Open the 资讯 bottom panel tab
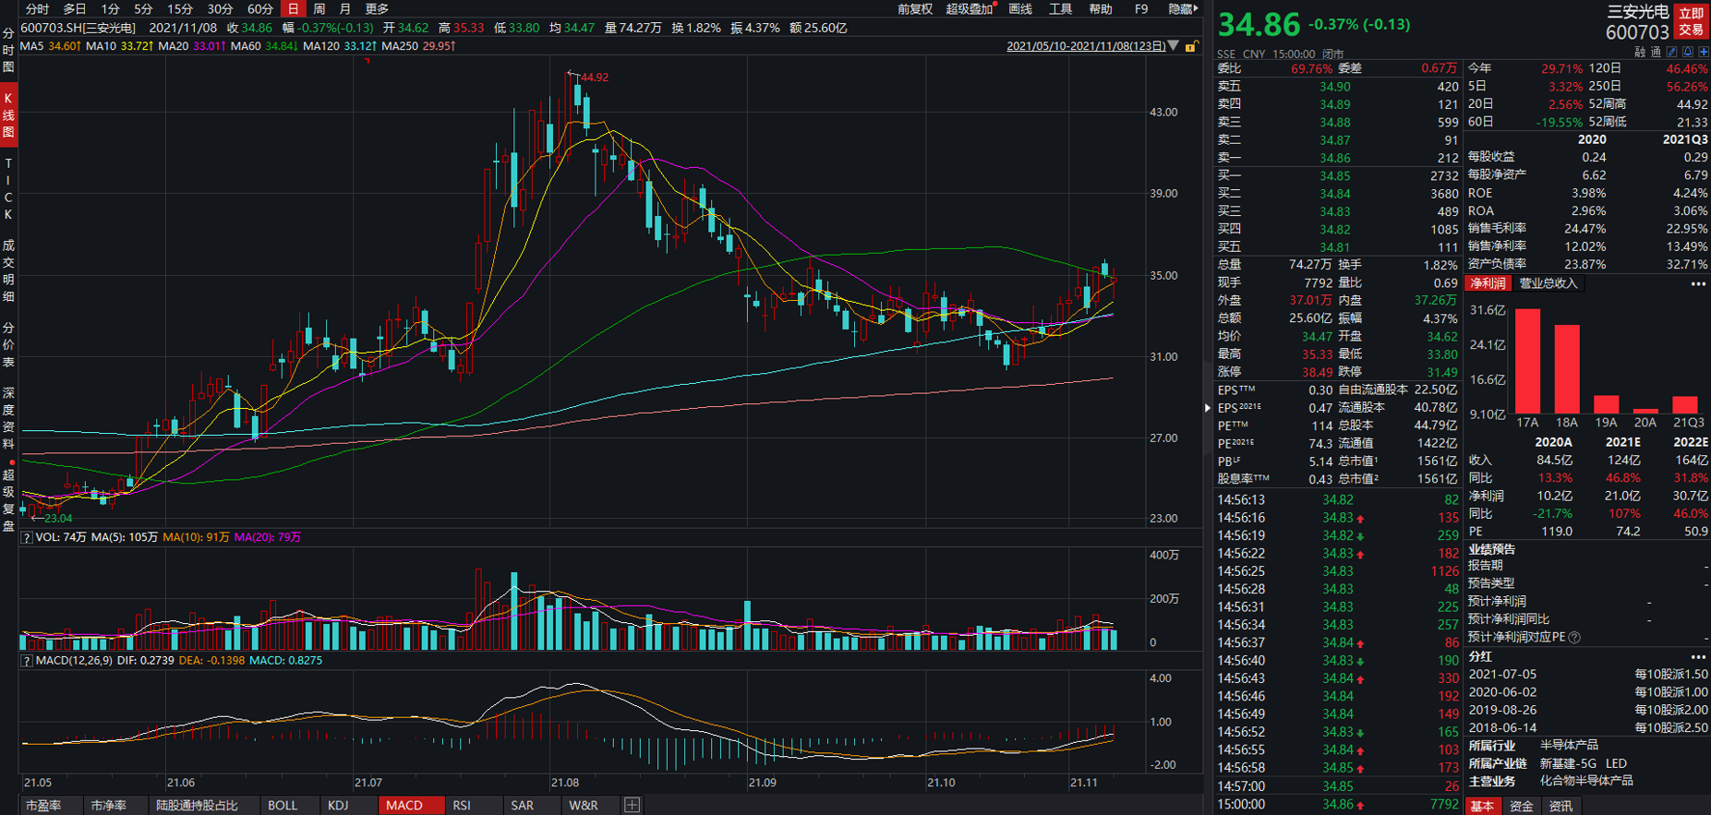Screen dimensions: 1711x815 coord(1560,806)
